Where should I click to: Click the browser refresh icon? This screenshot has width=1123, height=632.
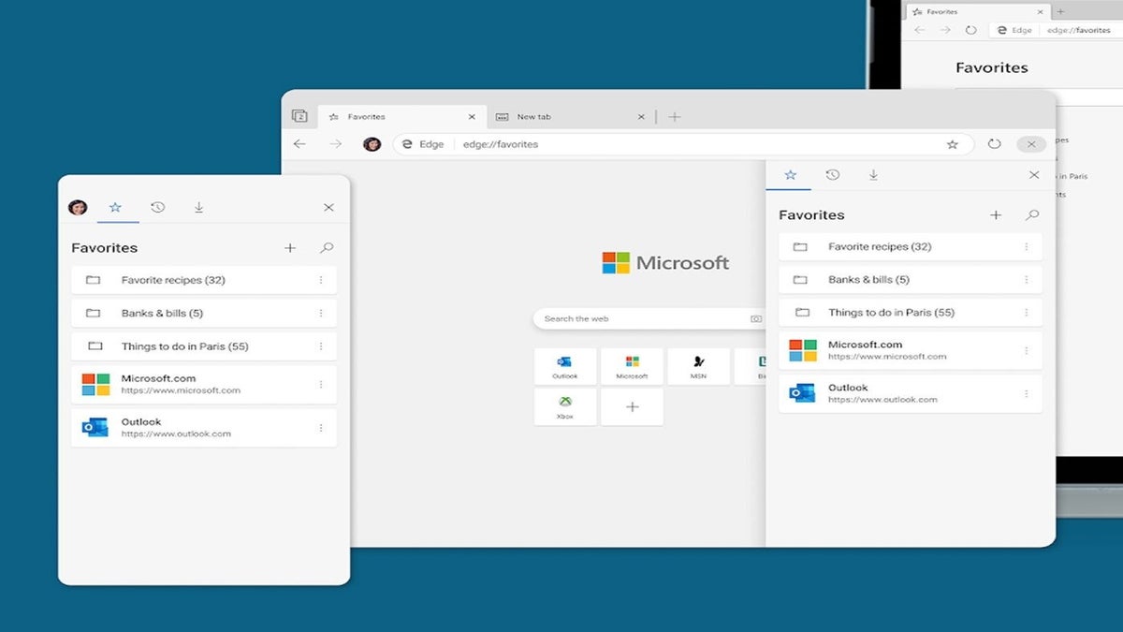pos(994,144)
